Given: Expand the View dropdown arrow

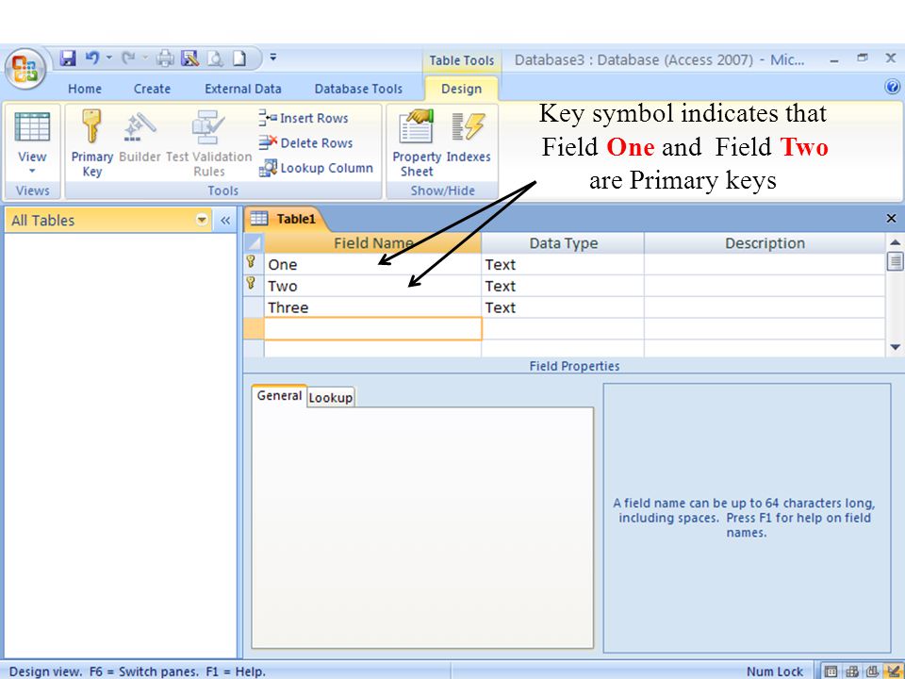Looking at the screenshot, I should coord(32,171).
